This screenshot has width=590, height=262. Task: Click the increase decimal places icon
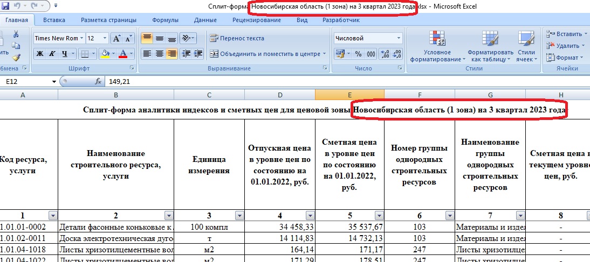[x=385, y=54]
